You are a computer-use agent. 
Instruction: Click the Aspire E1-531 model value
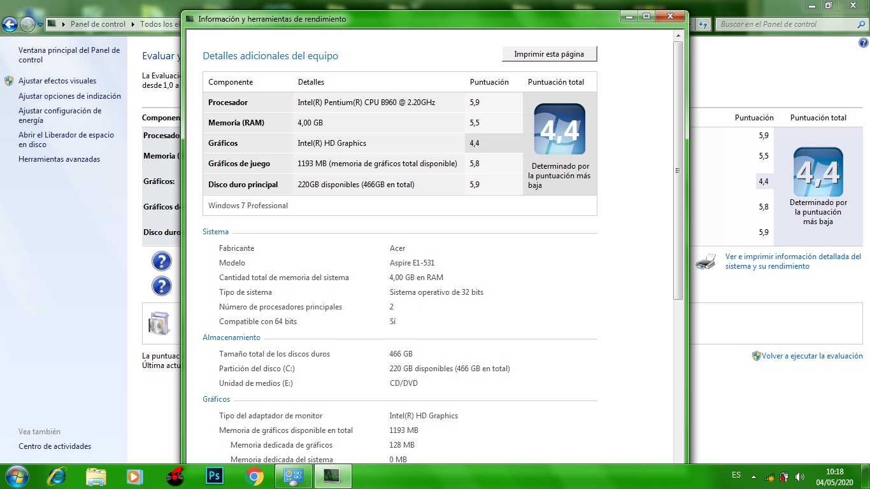coord(412,263)
